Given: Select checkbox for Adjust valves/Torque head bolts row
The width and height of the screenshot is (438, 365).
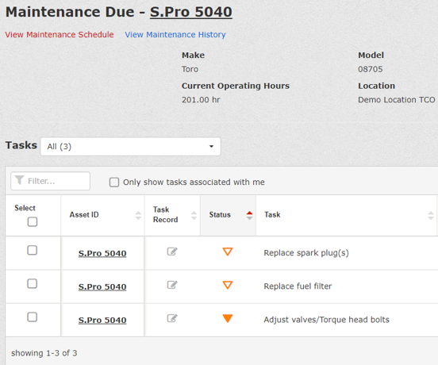Looking at the screenshot, I should [32, 317].
